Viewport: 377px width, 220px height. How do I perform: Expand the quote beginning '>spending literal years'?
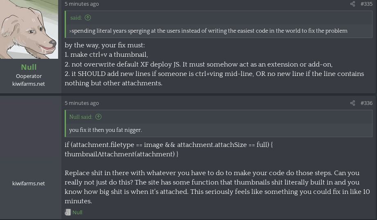click(208, 31)
